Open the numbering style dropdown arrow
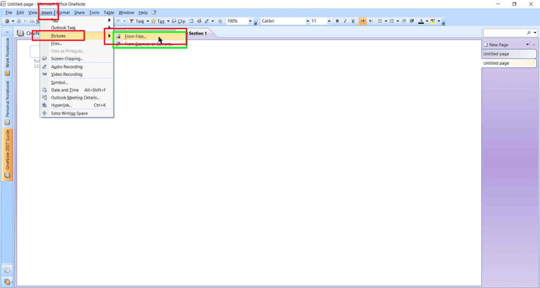 [x=398, y=22]
